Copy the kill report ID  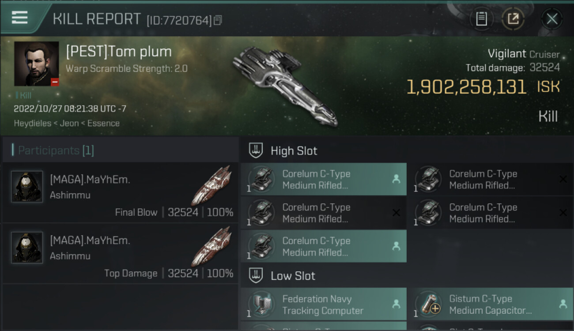pos(218,20)
